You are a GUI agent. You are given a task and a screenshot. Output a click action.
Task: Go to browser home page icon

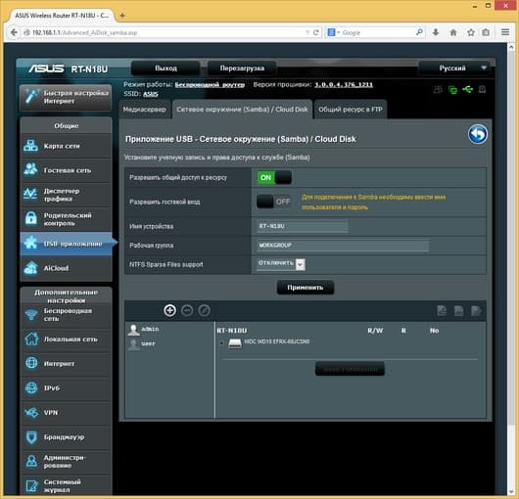pos(453,32)
